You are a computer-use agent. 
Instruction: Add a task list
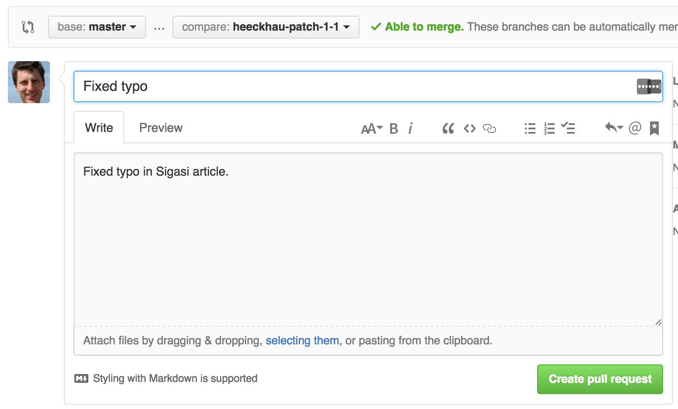(568, 128)
